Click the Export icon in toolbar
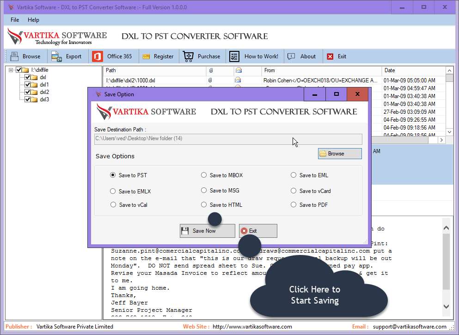This screenshot has height=335, width=459. tap(56, 56)
